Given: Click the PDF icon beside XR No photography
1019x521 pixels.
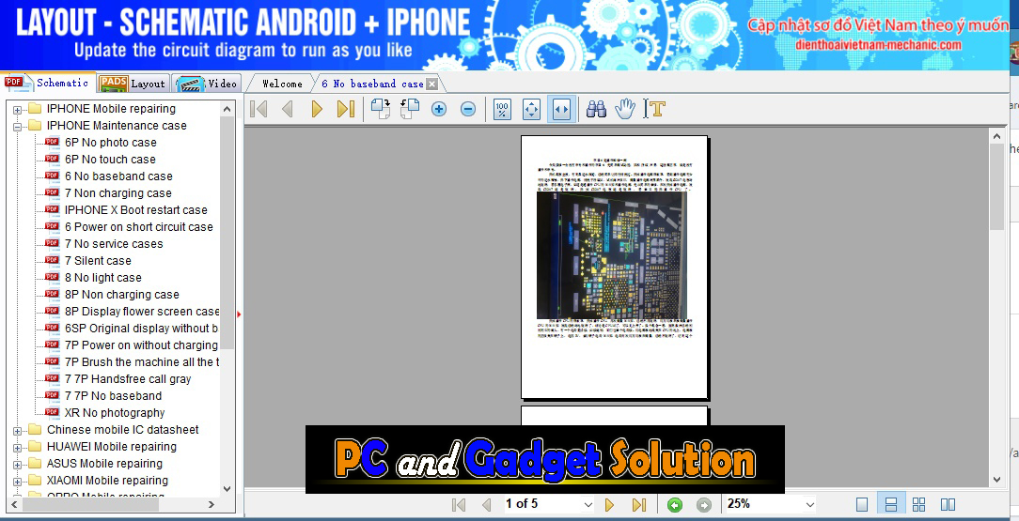Looking at the screenshot, I should [x=52, y=413].
